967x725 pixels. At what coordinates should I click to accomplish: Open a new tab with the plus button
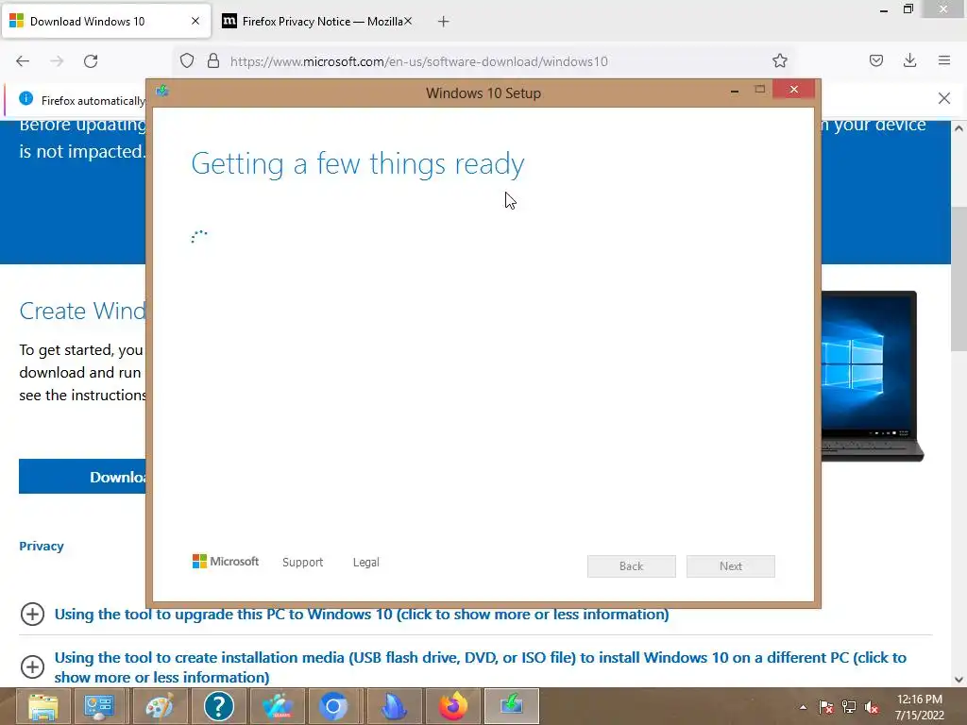coord(444,22)
